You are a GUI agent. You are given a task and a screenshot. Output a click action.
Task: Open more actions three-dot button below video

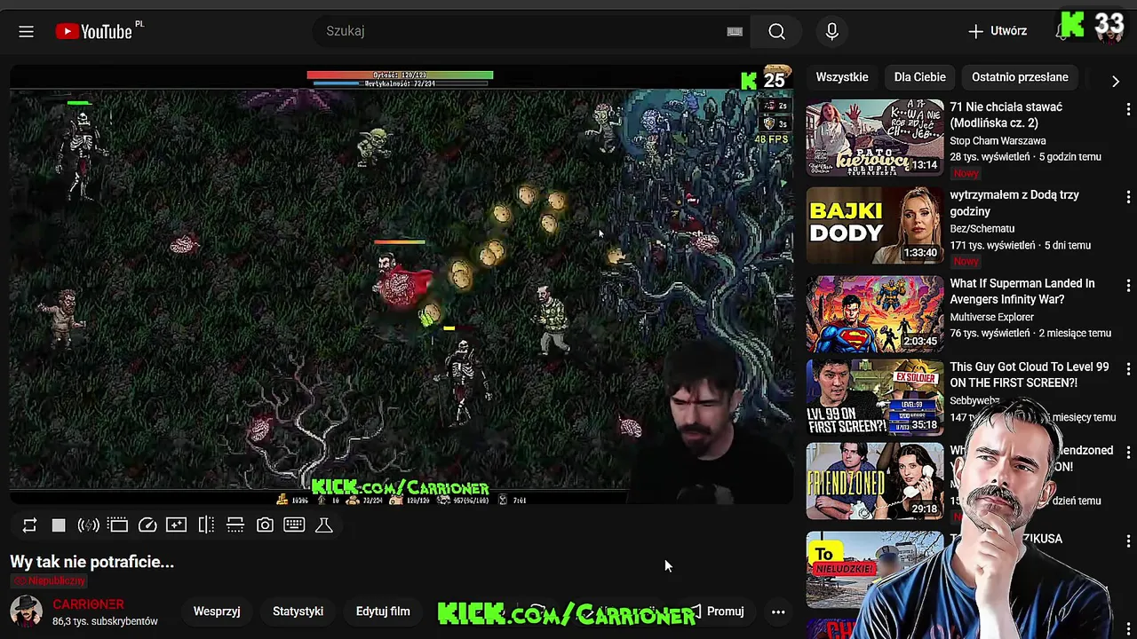point(778,611)
